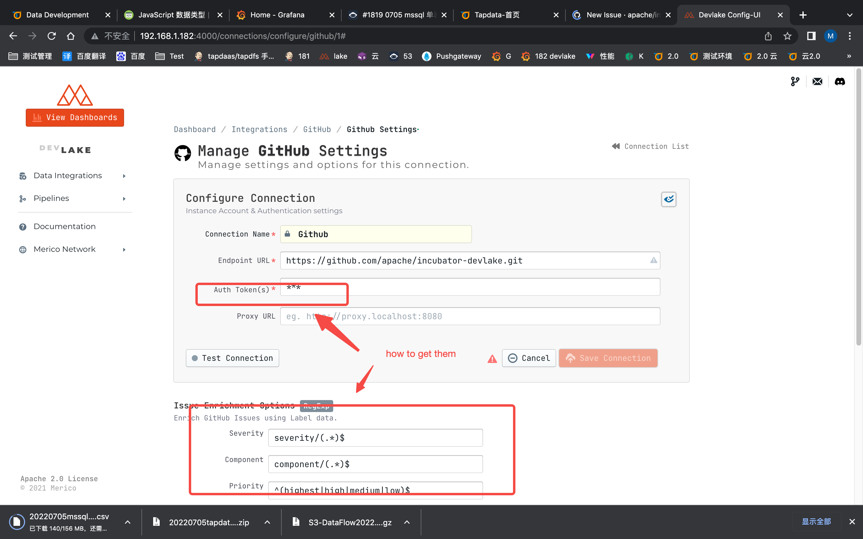863x539 pixels.
Task: Click the red warning icon beside Cancel
Action: (x=492, y=359)
